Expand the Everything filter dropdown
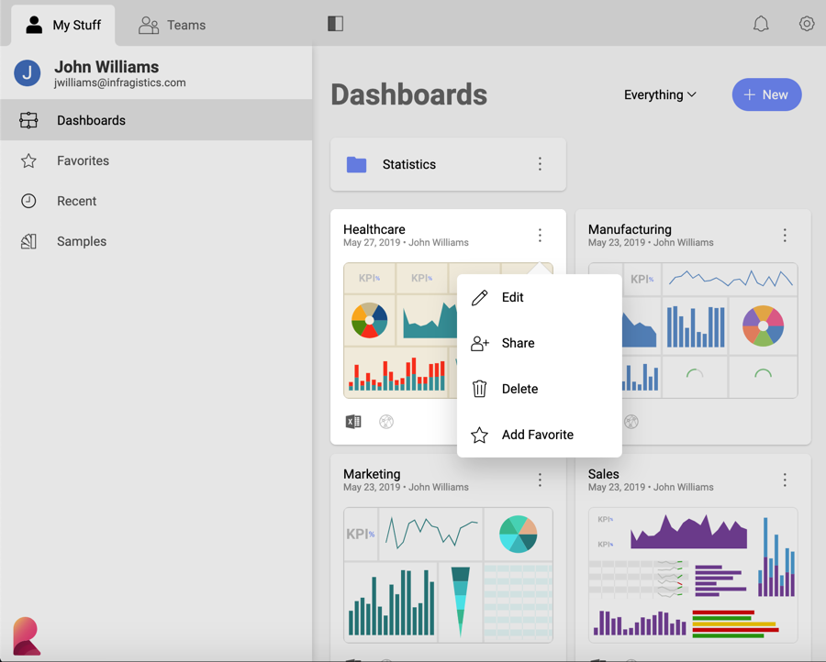This screenshot has height=662, width=826. point(660,94)
